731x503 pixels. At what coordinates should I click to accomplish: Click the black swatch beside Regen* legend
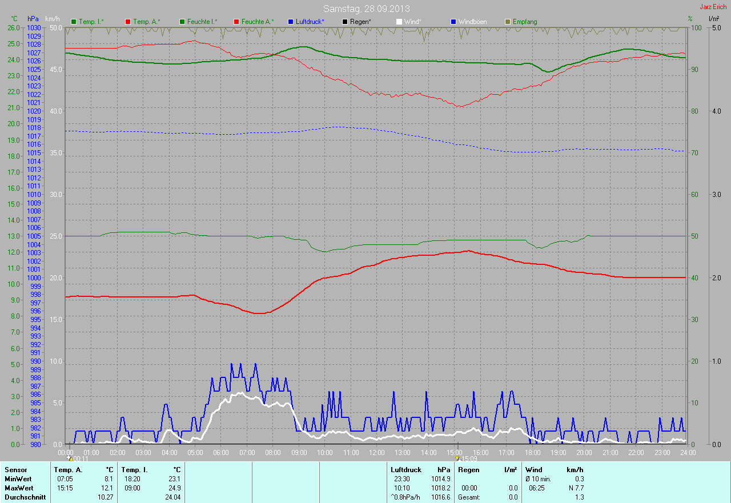point(344,22)
